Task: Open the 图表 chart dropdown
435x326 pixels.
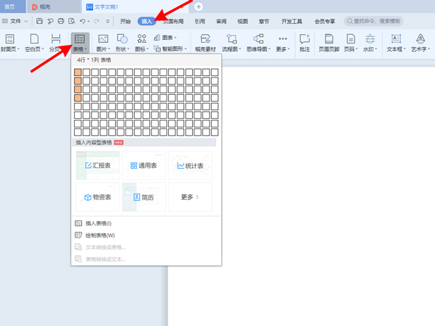Action: (x=167, y=36)
